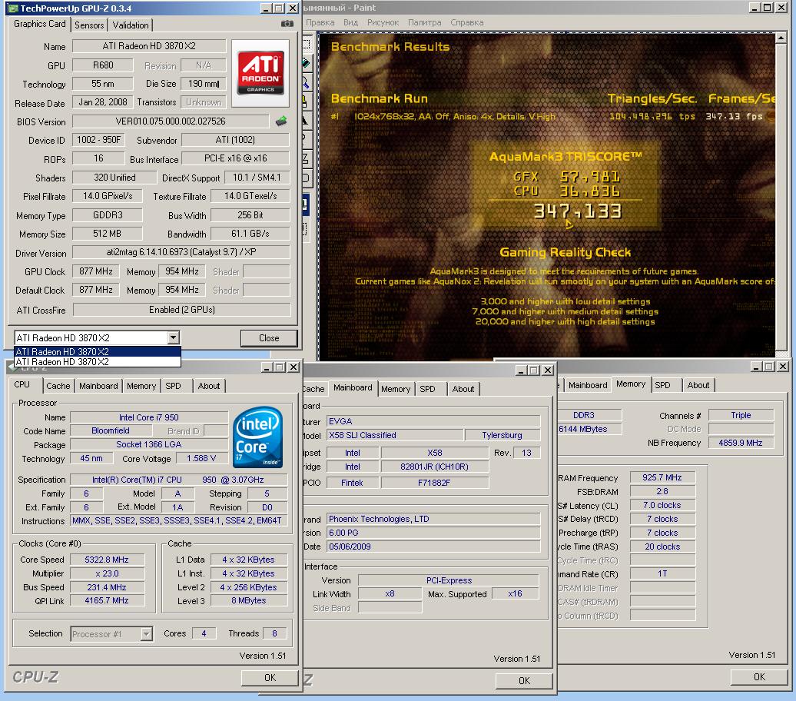
Task: Click the Bus Speed value 231.4 MHz
Action: (107, 586)
